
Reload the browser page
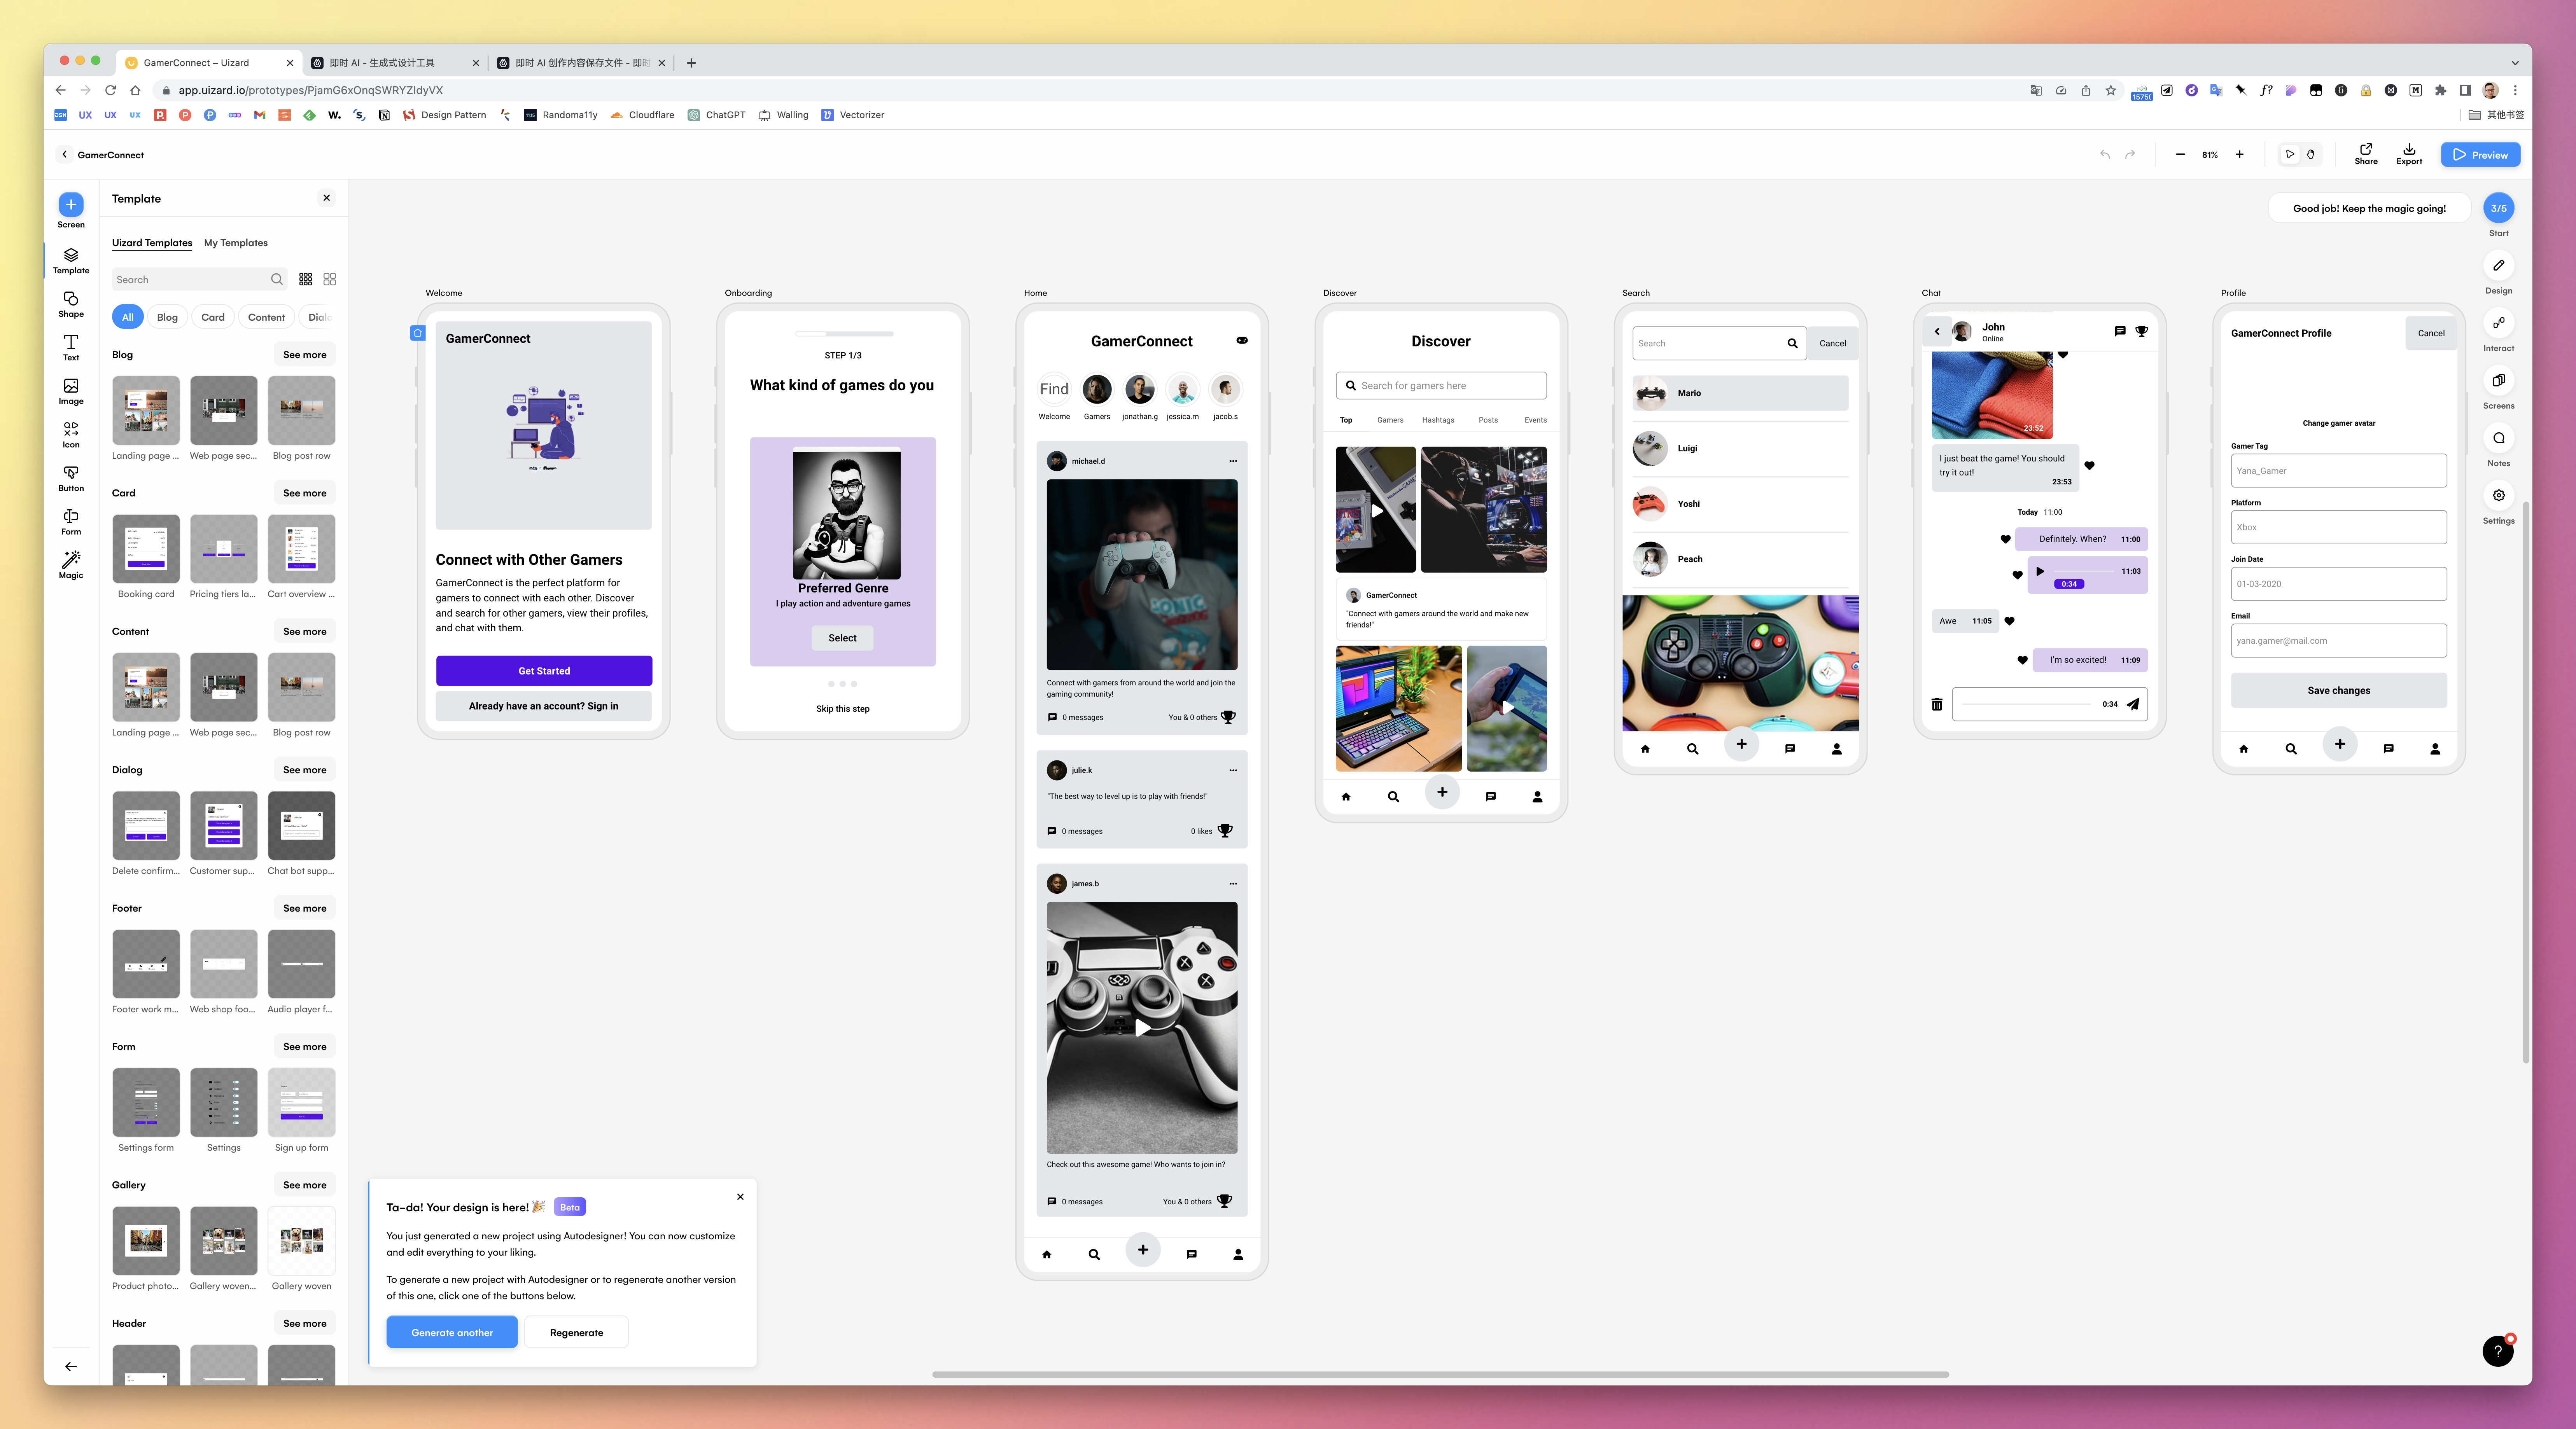pyautogui.click(x=110, y=90)
